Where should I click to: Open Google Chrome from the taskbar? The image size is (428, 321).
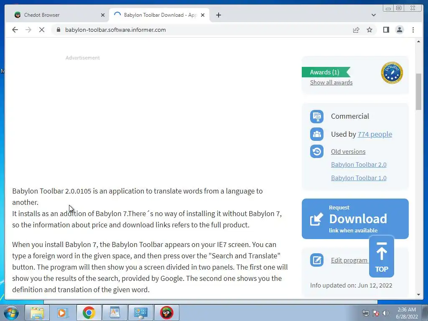pos(89,313)
